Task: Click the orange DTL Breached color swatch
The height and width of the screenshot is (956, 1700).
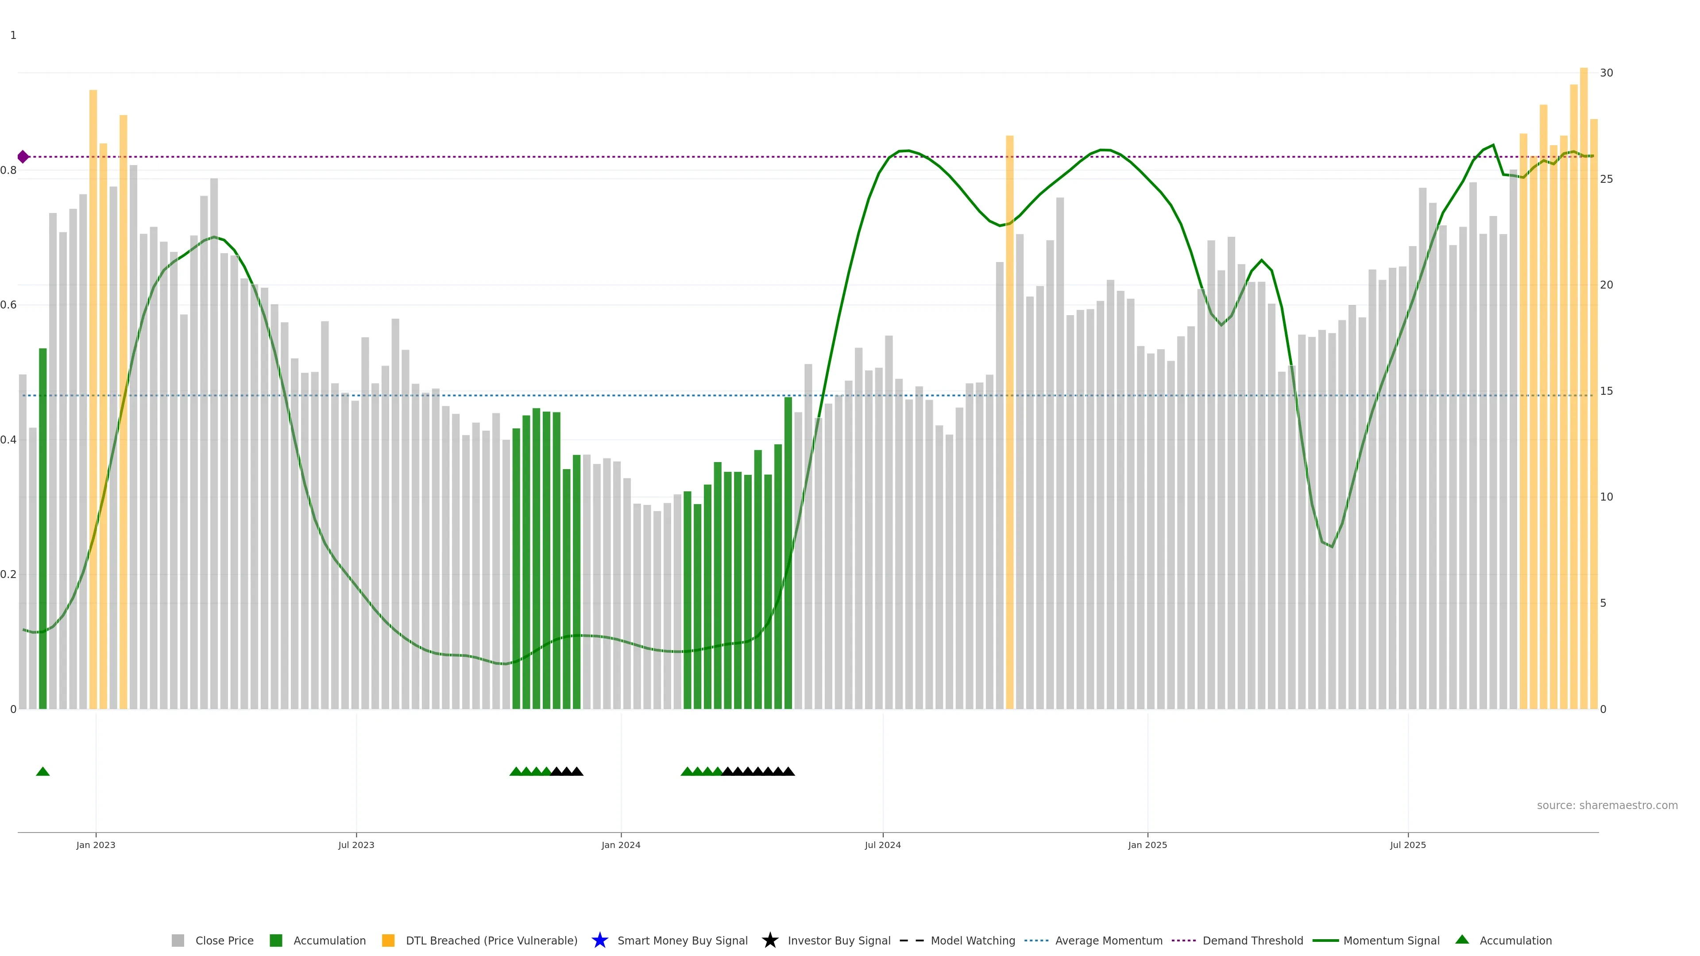Action: pos(388,940)
